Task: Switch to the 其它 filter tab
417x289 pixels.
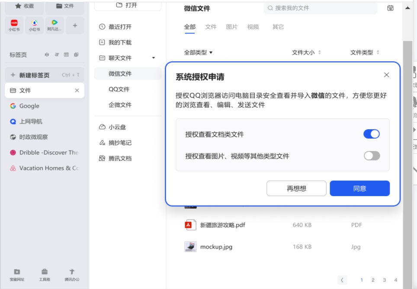Action: pyautogui.click(x=278, y=27)
